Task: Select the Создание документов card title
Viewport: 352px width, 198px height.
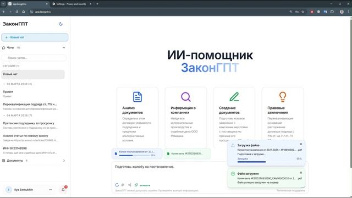Action: tap(229, 110)
